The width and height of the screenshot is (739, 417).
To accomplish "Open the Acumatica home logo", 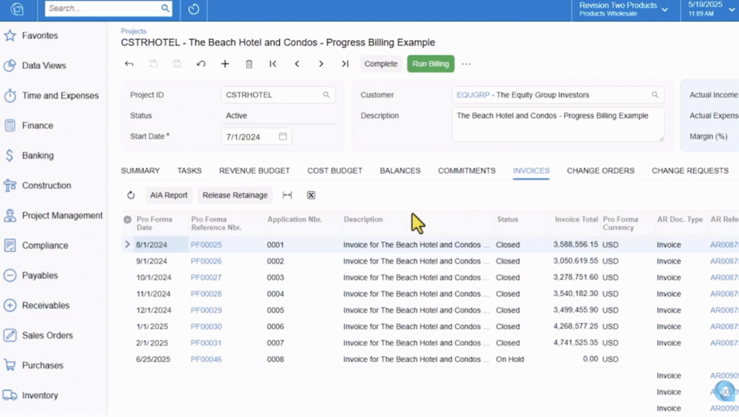I will point(17,9).
